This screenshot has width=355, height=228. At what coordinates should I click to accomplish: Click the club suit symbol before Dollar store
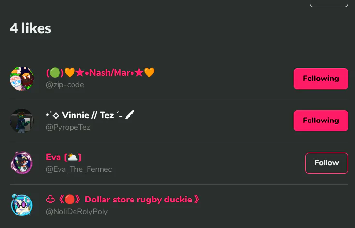pyautogui.click(x=50, y=200)
